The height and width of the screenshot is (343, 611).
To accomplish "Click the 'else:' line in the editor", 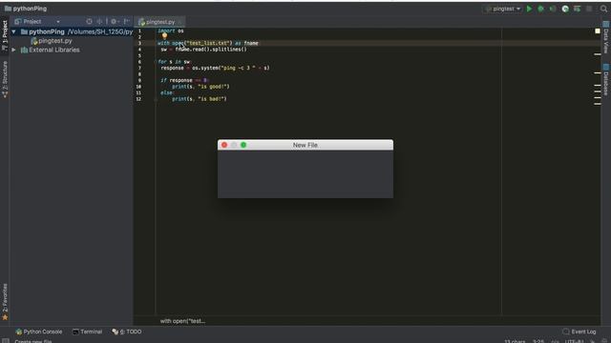I will (167, 93).
